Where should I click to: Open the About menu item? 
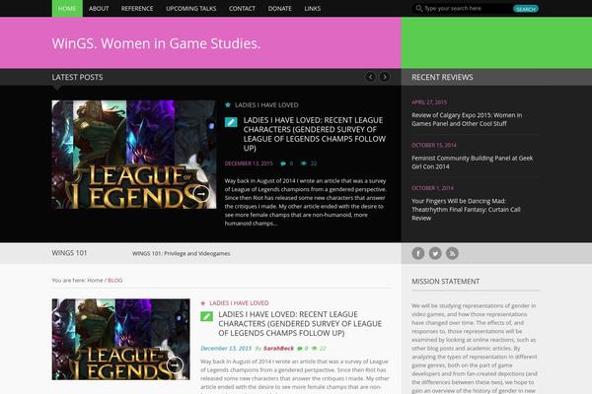99,8
